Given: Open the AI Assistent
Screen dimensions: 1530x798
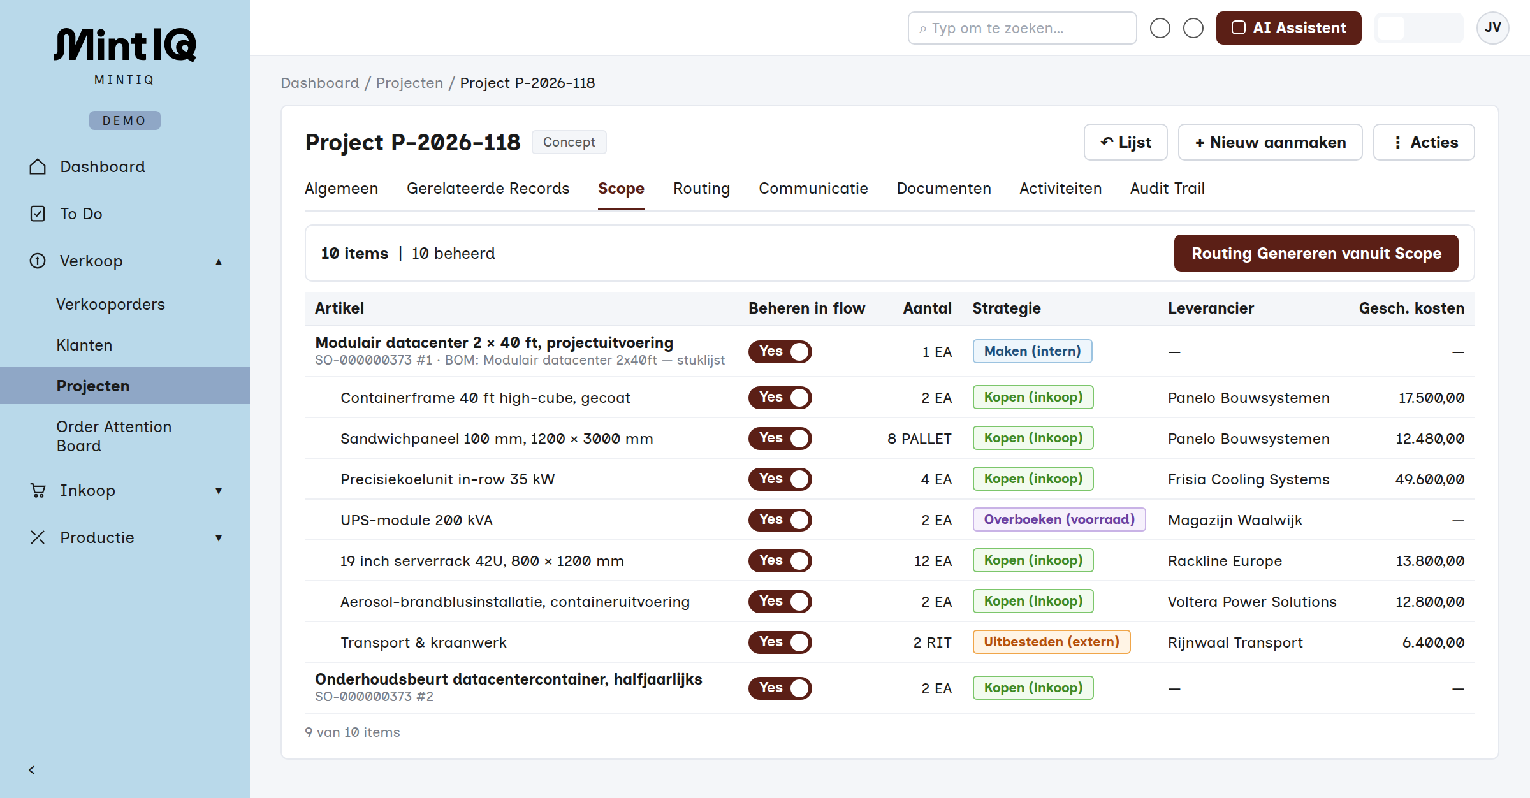Looking at the screenshot, I should click(x=1288, y=28).
